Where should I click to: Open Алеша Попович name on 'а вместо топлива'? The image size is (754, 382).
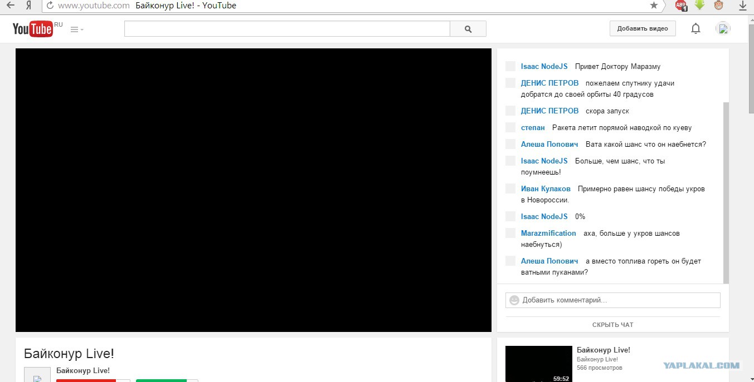point(549,261)
